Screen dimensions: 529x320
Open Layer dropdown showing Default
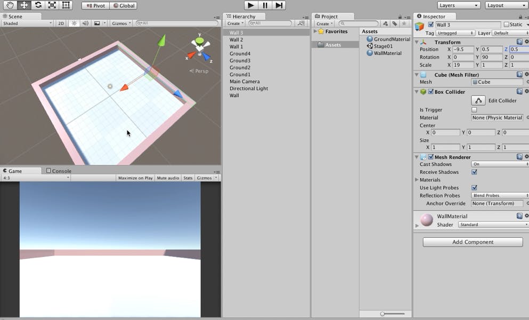(x=510, y=33)
